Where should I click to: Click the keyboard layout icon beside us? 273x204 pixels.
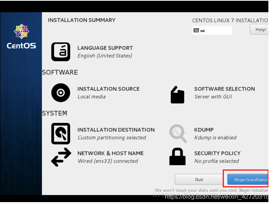tap(196, 30)
